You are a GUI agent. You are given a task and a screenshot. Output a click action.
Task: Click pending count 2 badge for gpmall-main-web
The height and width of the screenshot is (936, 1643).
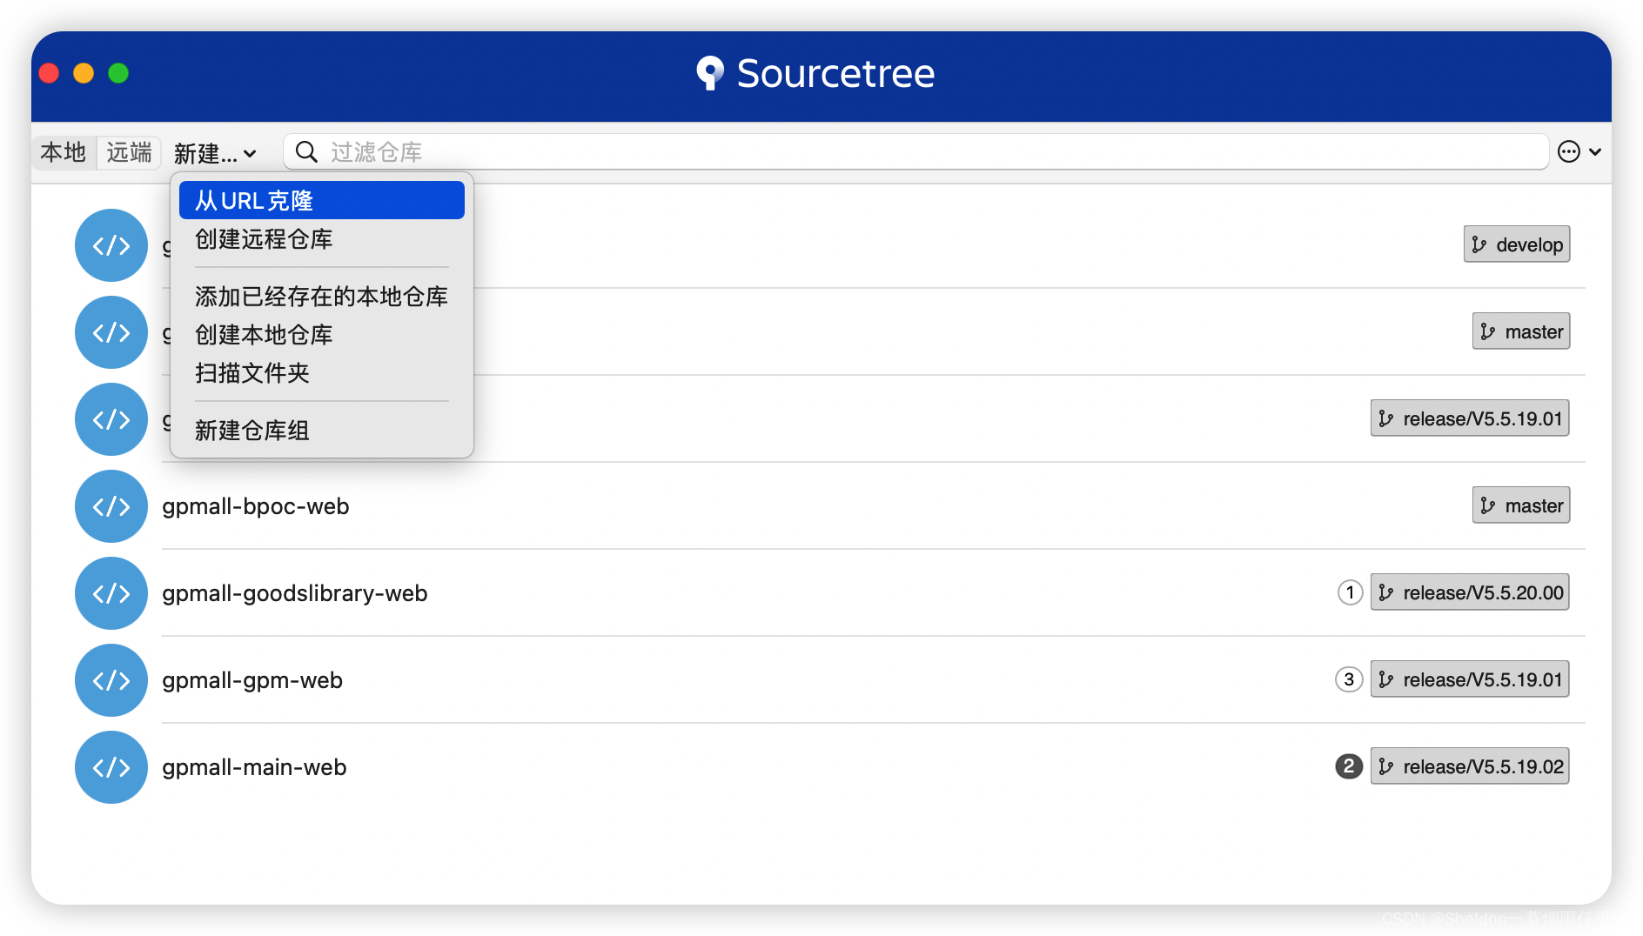coord(1349,766)
